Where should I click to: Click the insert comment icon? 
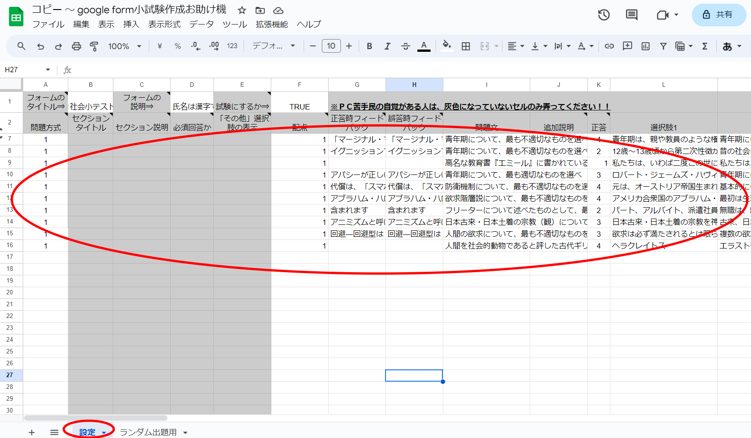[627, 46]
